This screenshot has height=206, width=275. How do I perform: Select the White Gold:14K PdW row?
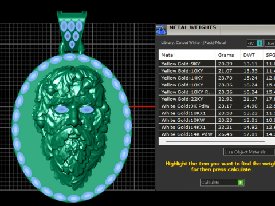[217, 134]
